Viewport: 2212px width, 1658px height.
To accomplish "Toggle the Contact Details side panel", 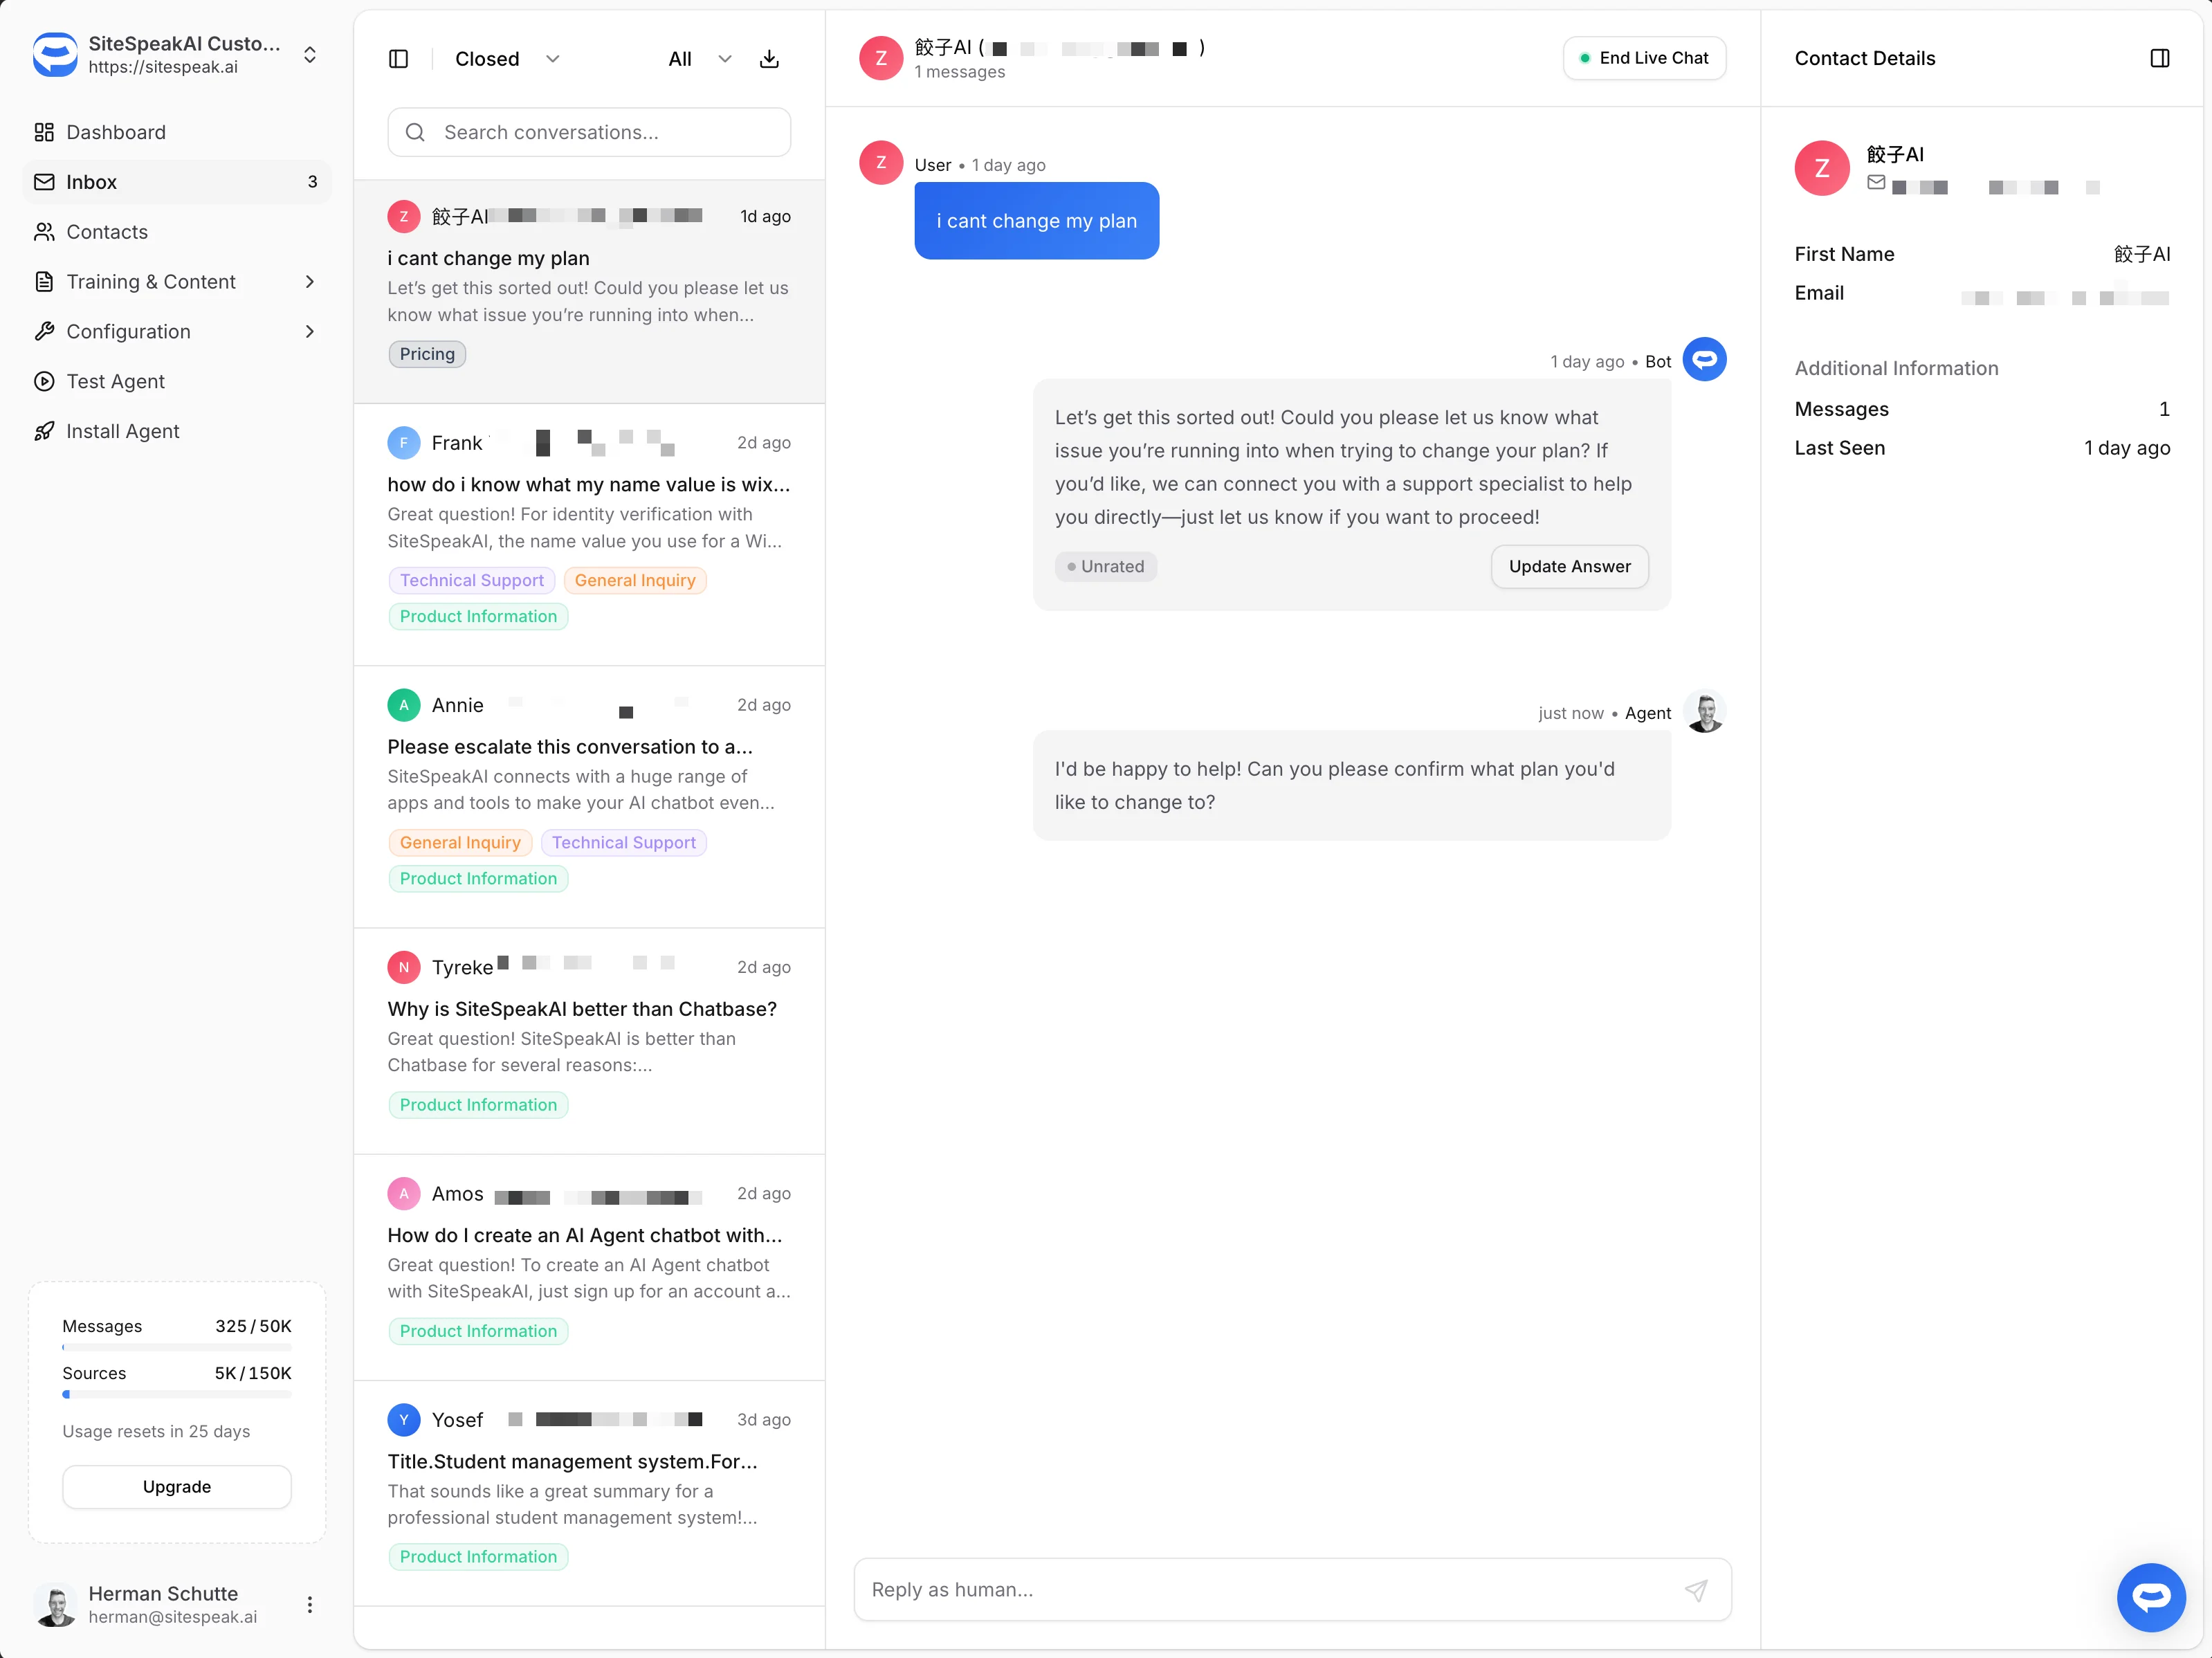I will (x=2160, y=57).
